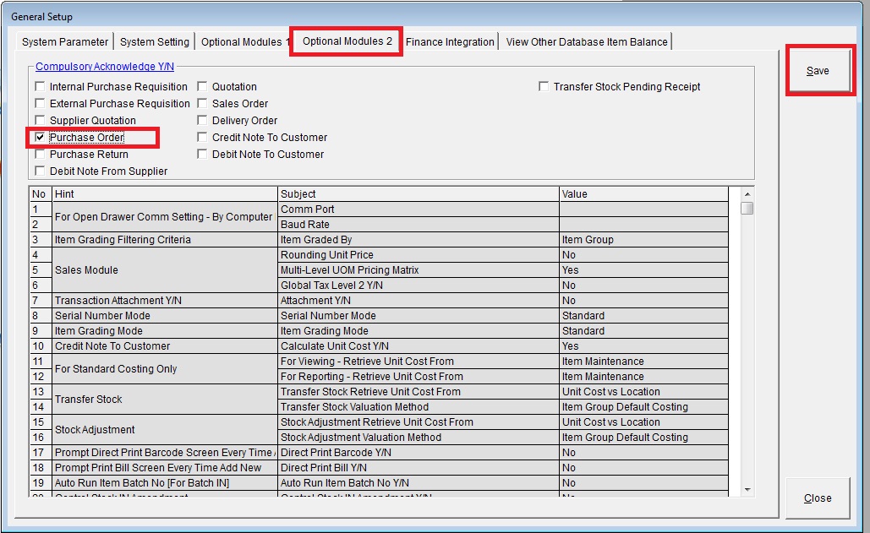Check the Sales Order option
The height and width of the screenshot is (533, 870).
coord(203,104)
